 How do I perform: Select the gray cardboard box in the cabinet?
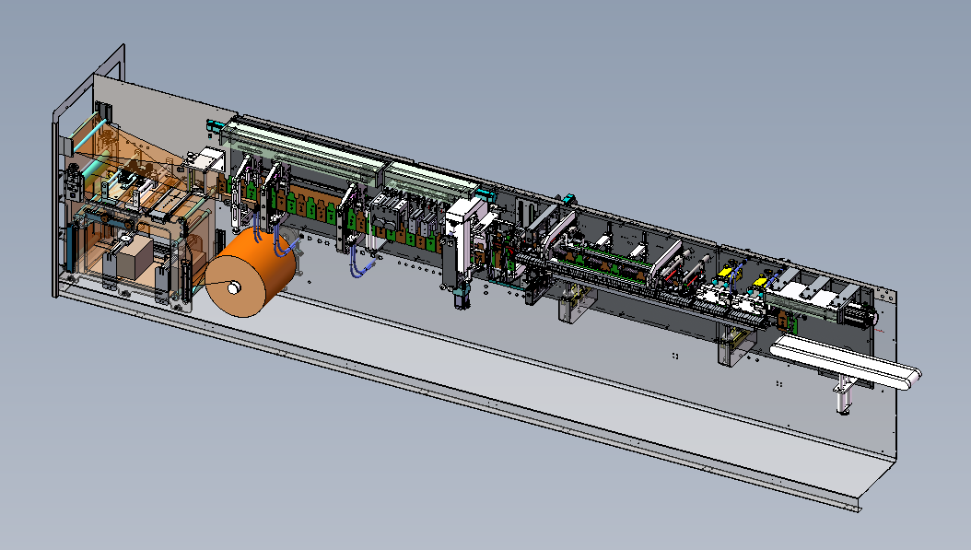pos(134,258)
